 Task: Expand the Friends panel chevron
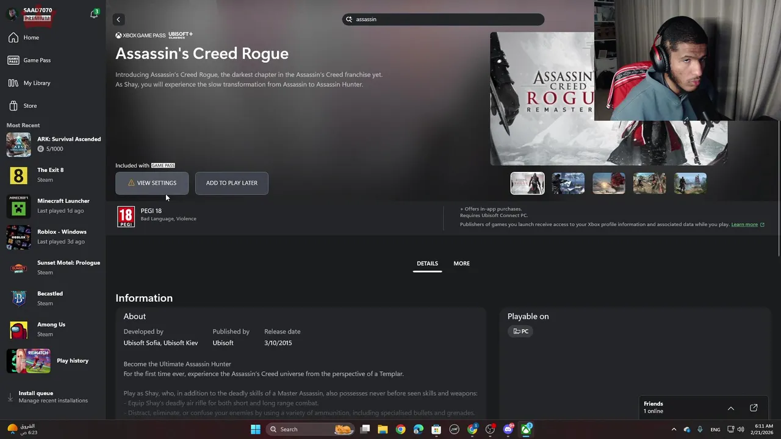(x=731, y=409)
